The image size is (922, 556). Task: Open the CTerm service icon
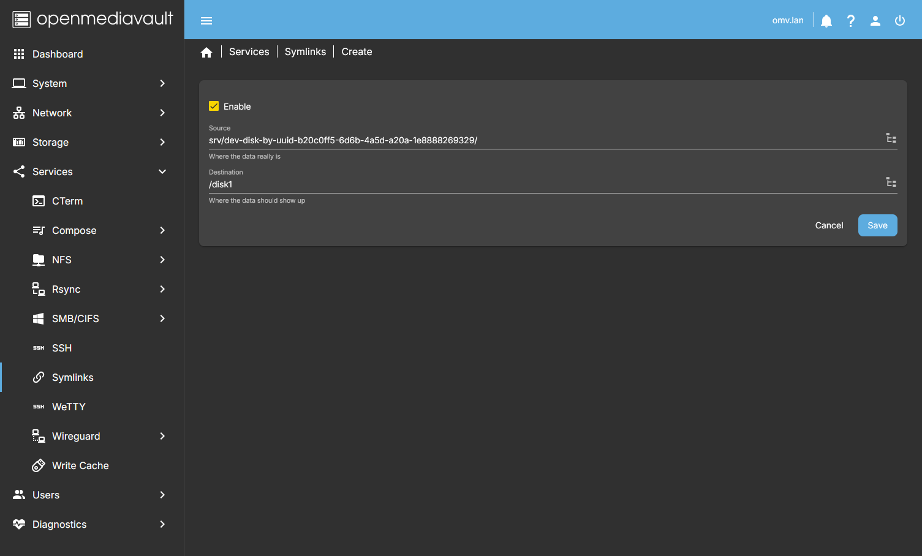39,201
